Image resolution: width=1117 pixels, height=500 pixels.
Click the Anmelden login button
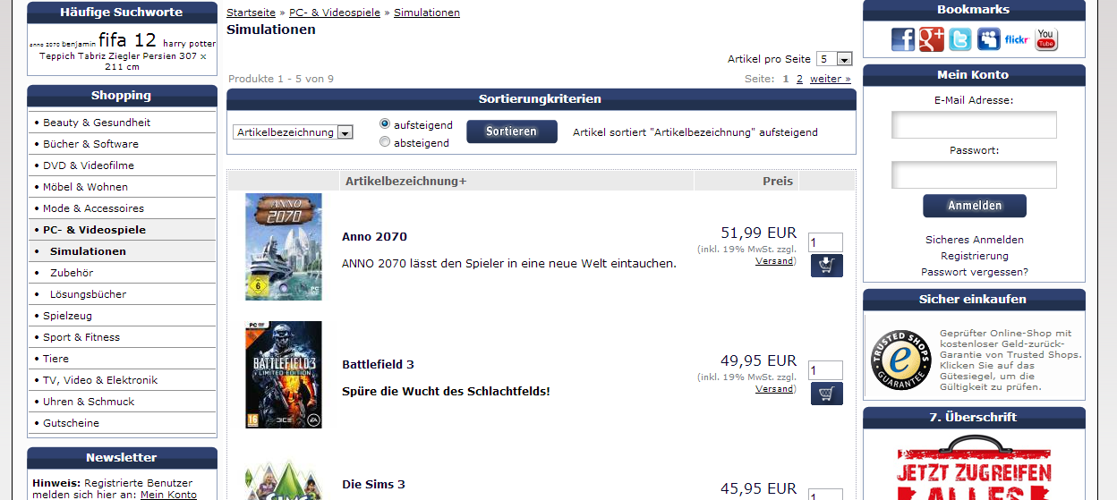coord(975,206)
